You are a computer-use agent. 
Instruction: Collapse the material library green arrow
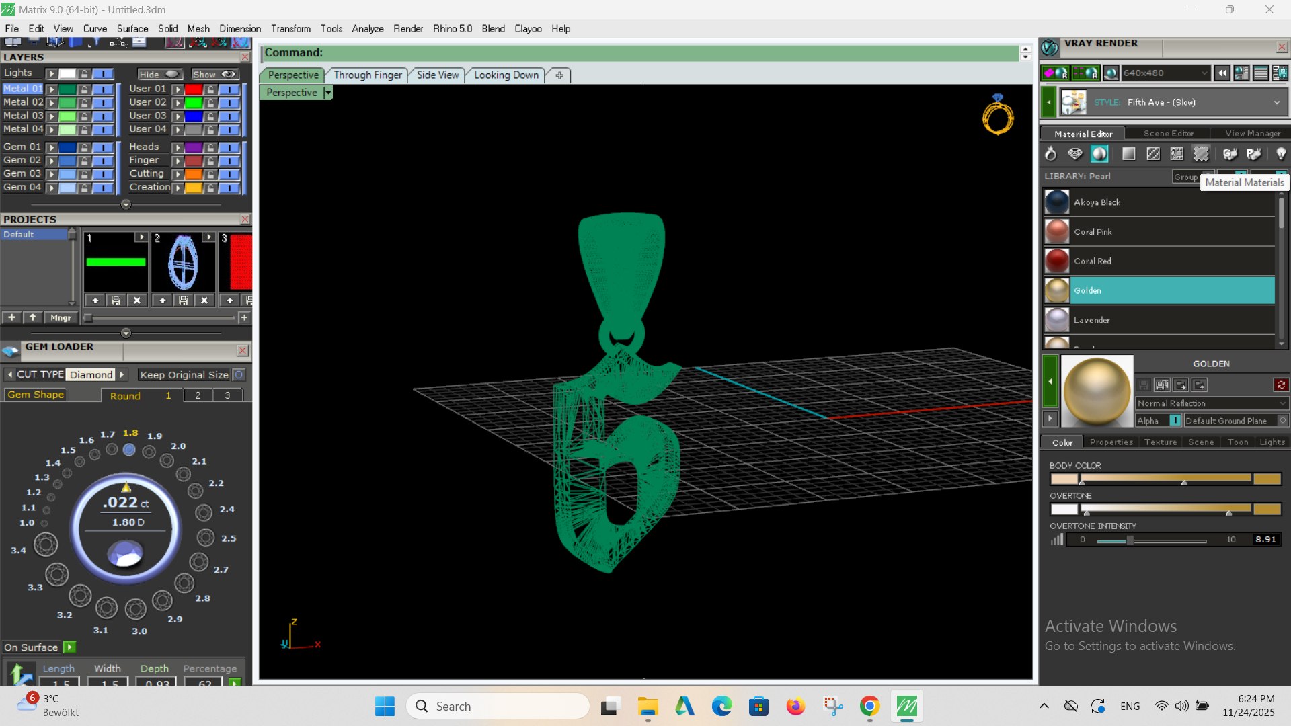click(1050, 381)
